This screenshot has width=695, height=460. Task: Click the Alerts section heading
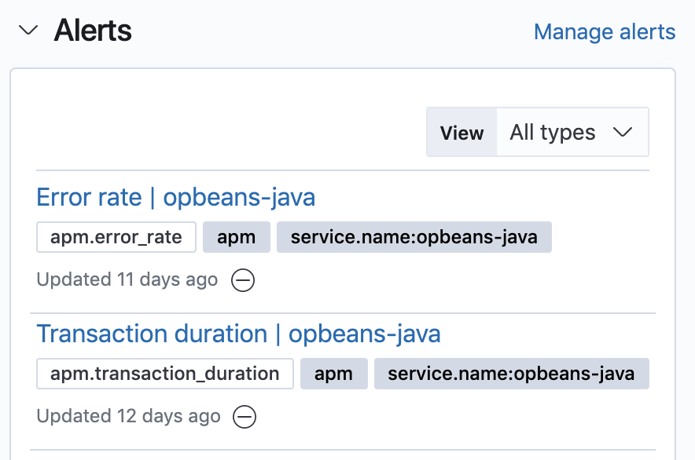[x=93, y=31]
